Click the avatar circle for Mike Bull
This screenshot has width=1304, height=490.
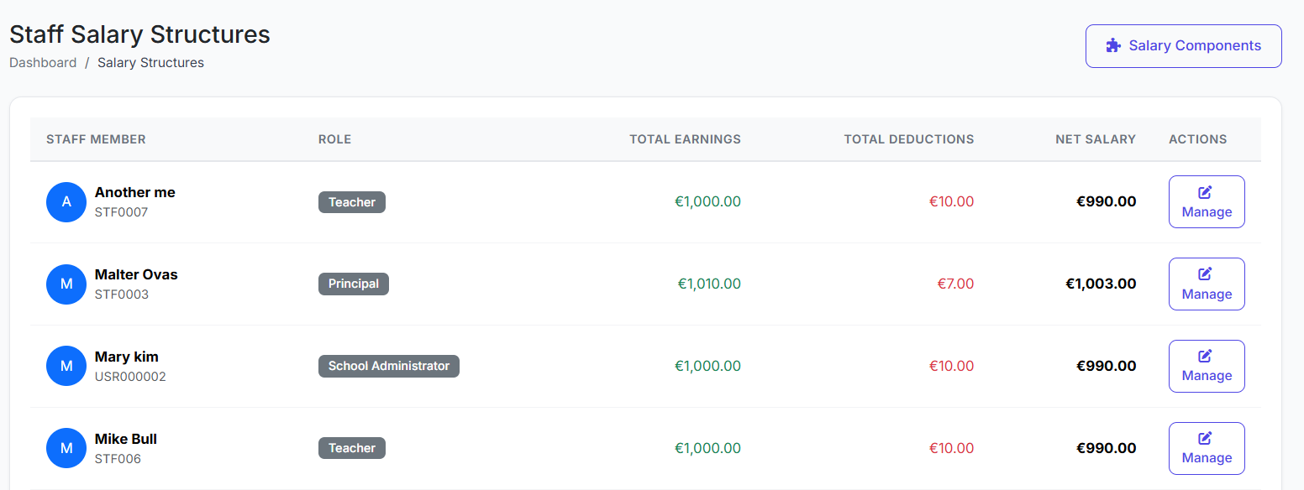tap(66, 448)
